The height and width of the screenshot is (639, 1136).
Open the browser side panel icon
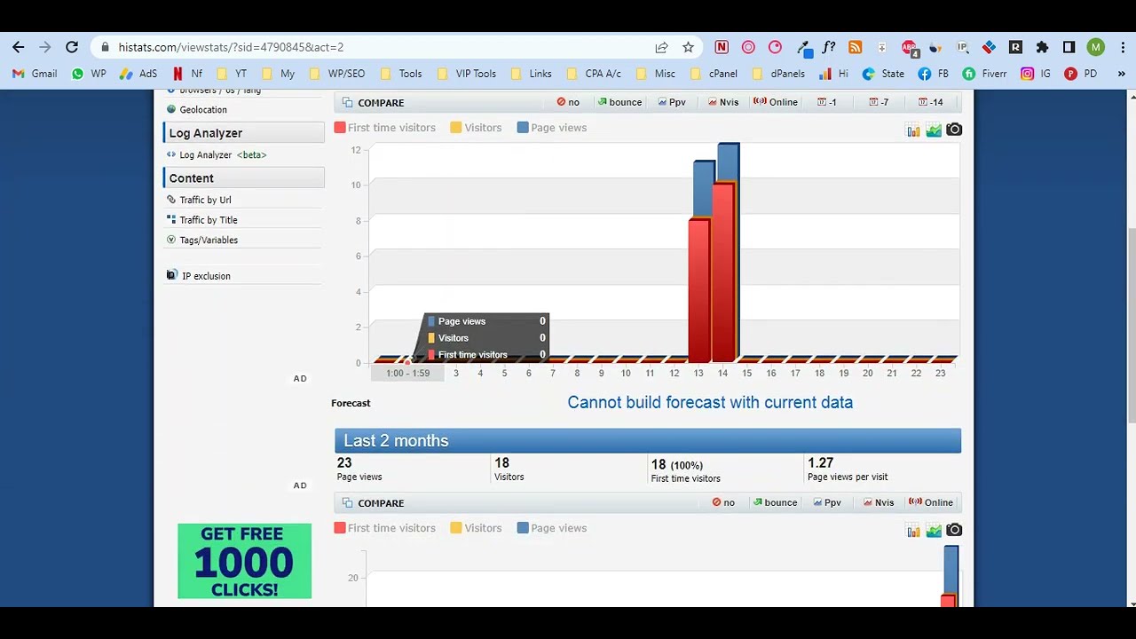pos(1069,47)
